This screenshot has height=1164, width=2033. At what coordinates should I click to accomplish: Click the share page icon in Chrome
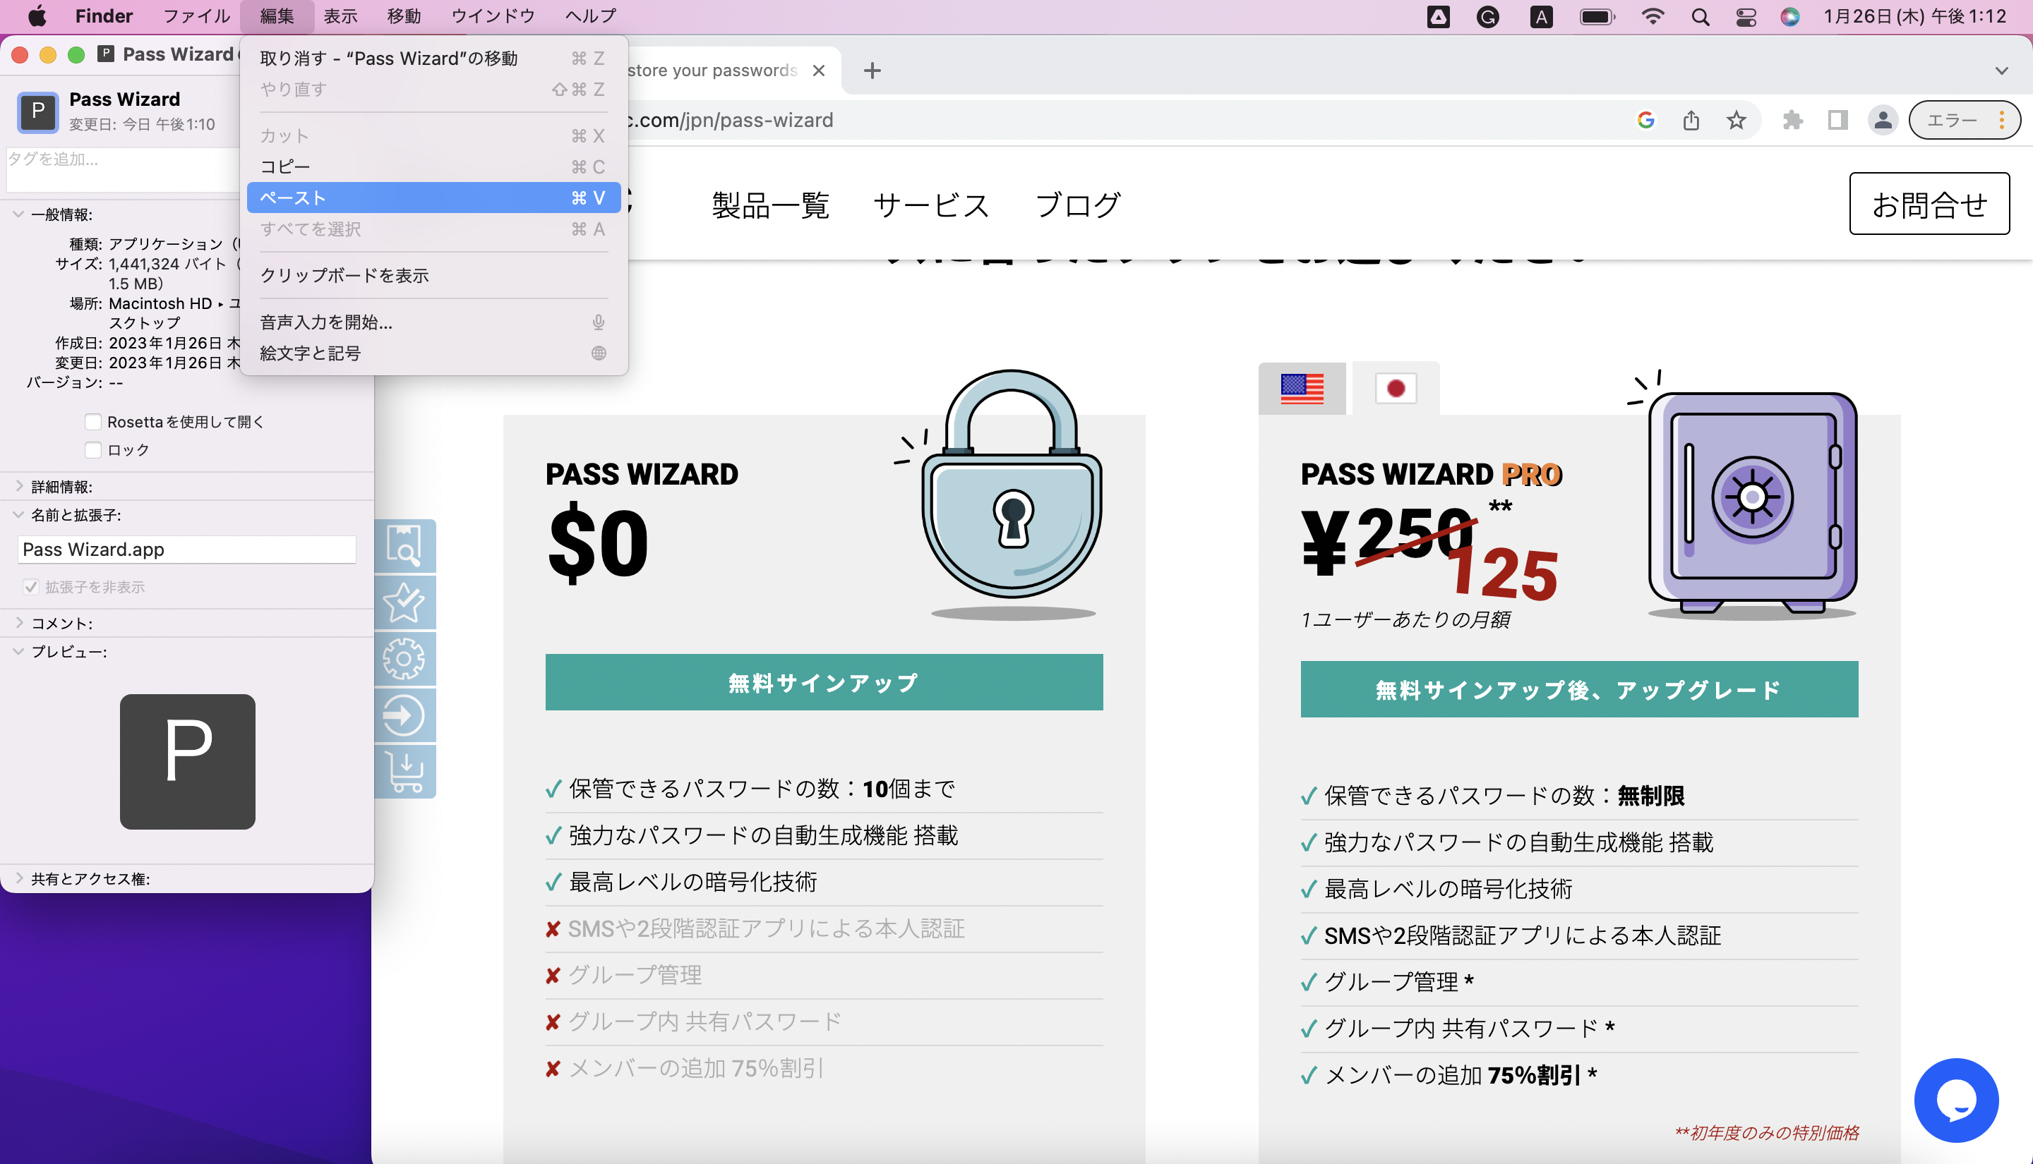point(1691,120)
